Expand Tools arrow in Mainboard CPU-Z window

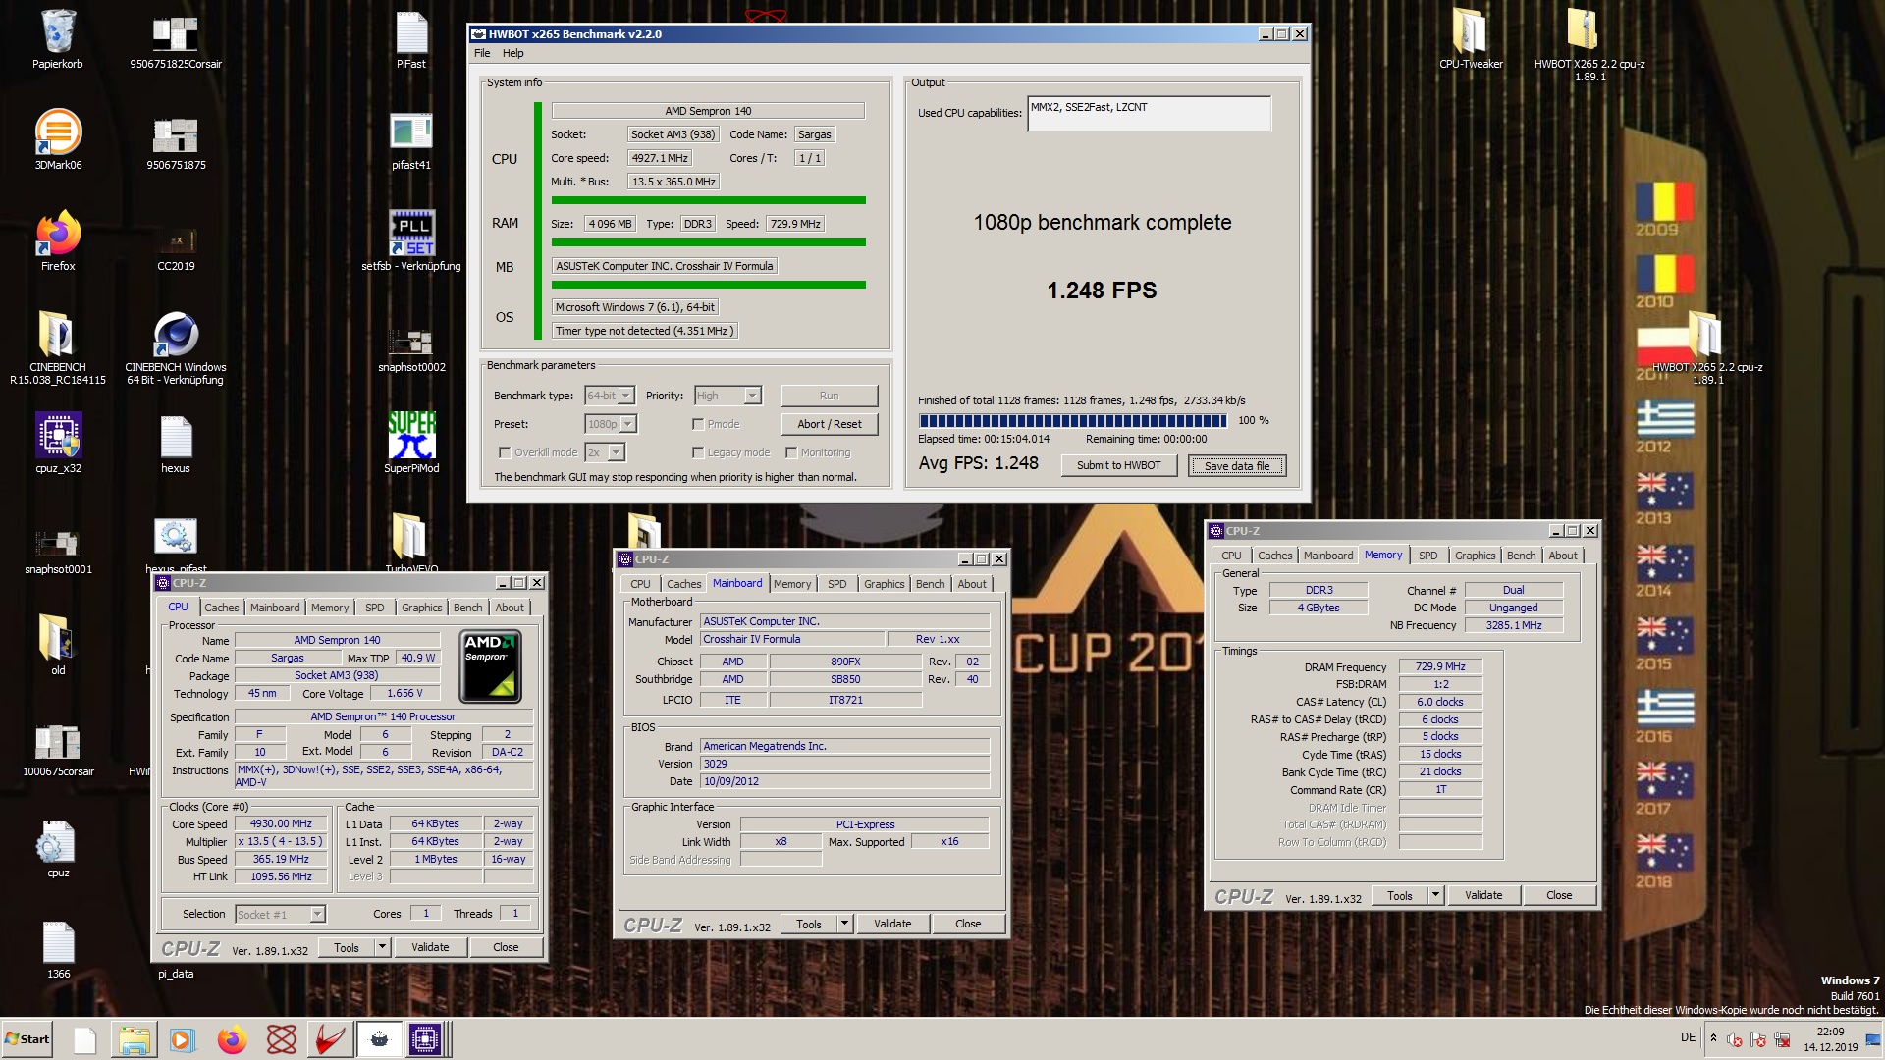coord(844,924)
